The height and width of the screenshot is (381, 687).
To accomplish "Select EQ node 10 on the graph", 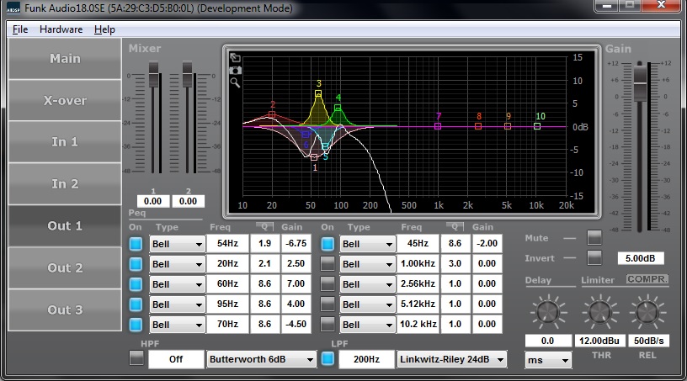I will click(537, 126).
